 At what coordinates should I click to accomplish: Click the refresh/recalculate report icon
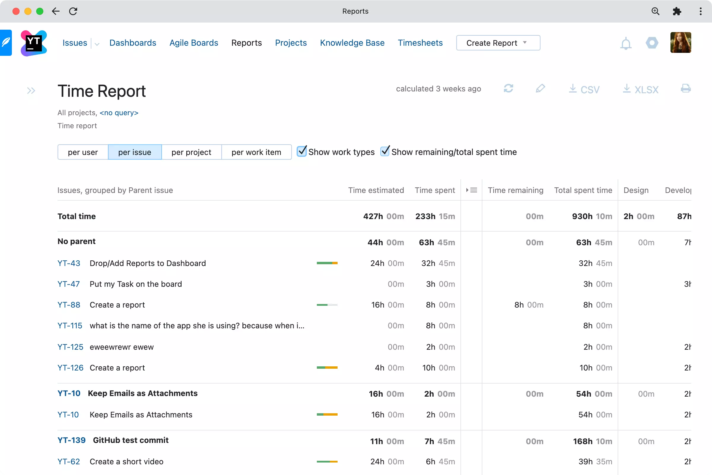[508, 88]
